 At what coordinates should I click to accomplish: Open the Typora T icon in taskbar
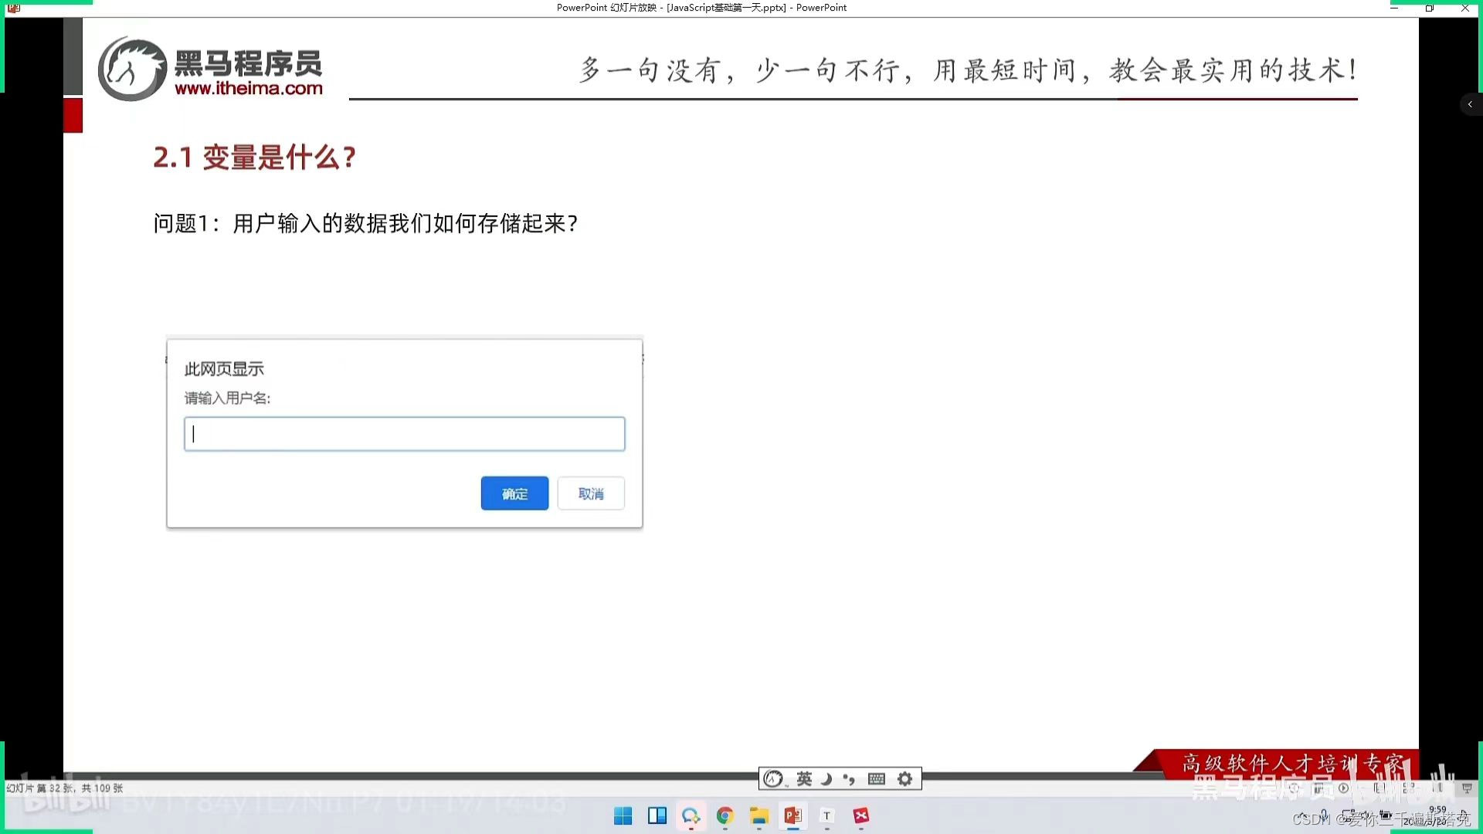coord(826,816)
